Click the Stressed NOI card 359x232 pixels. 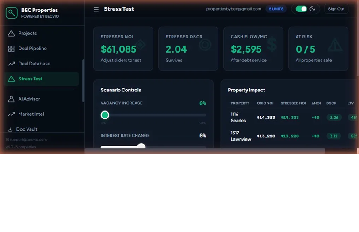[123, 49]
